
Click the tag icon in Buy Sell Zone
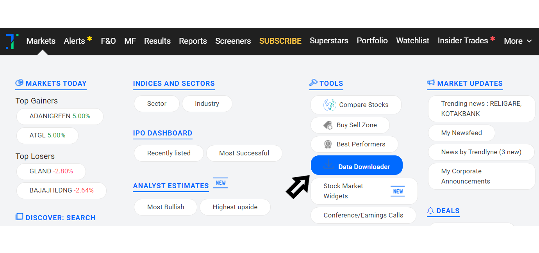point(328,125)
